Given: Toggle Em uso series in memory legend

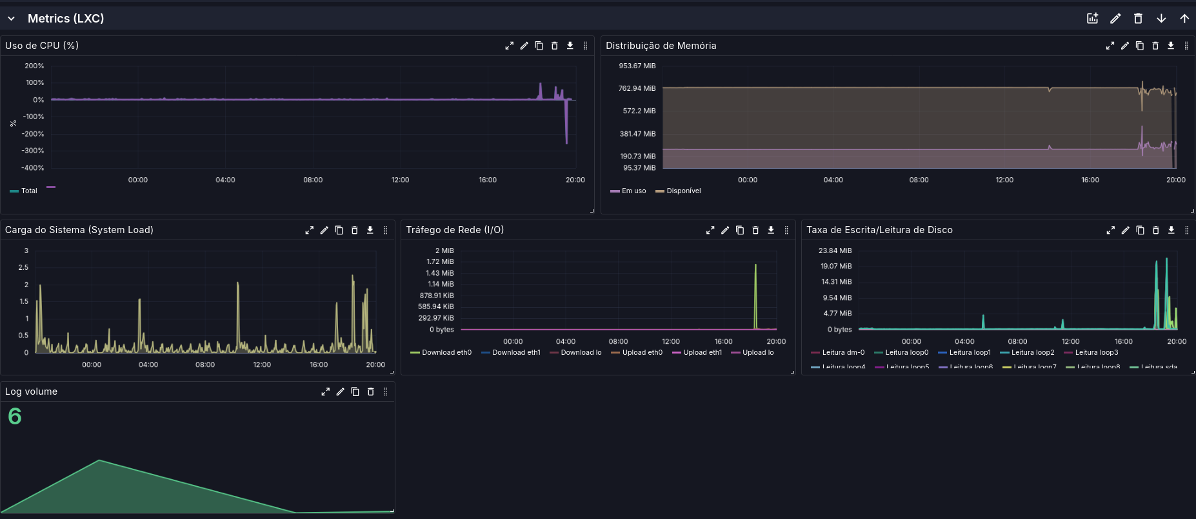Looking at the screenshot, I should [628, 191].
